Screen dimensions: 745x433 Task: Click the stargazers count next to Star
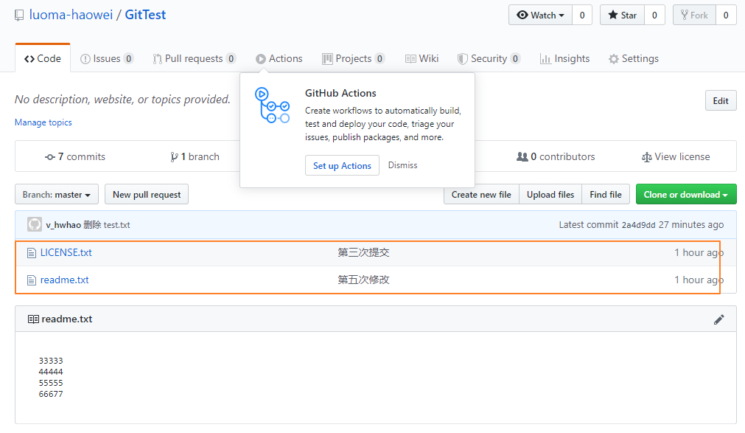654,15
